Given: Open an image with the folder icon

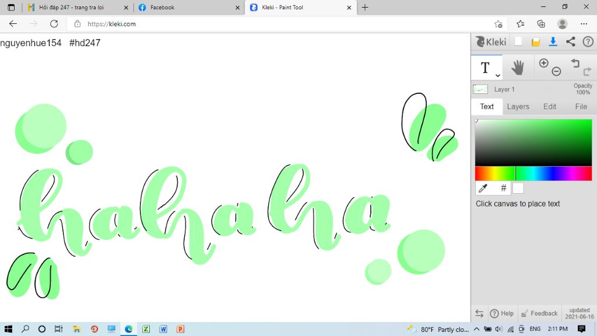Looking at the screenshot, I should (x=536, y=42).
